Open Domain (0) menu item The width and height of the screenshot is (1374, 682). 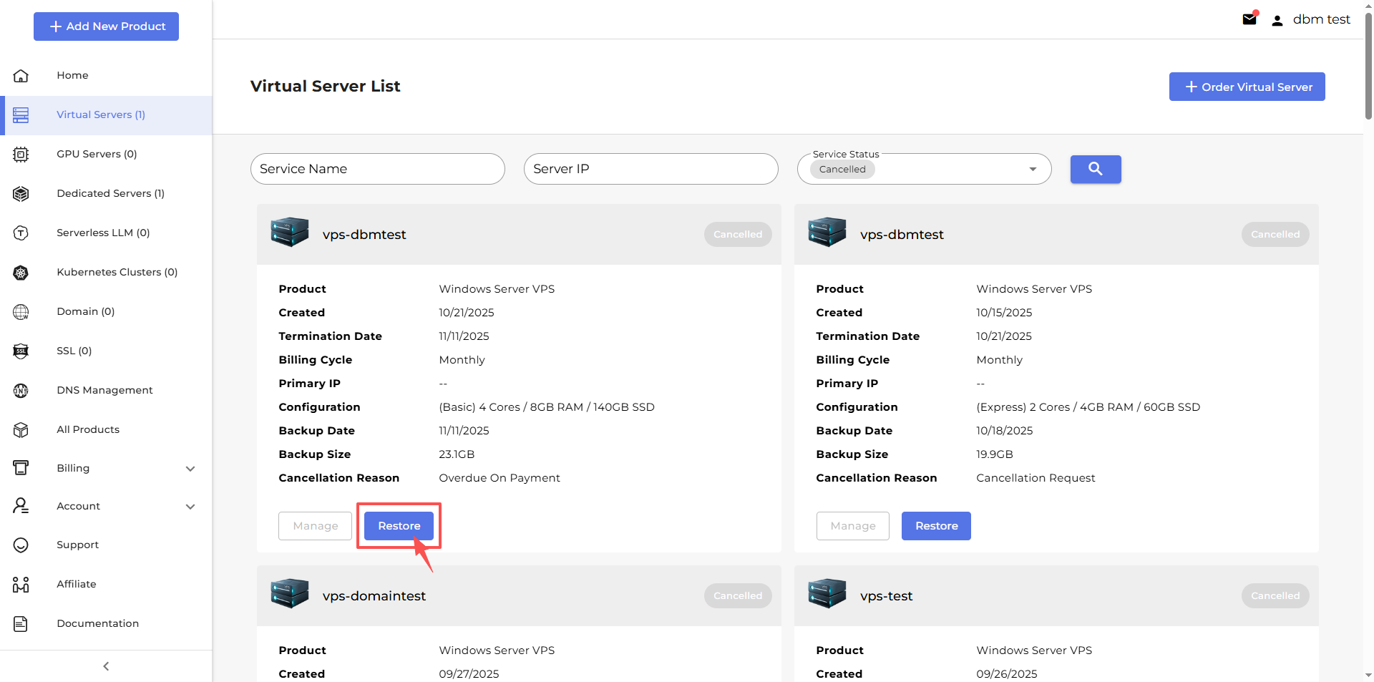tap(106, 311)
